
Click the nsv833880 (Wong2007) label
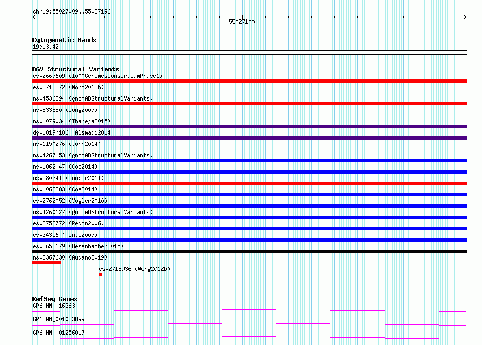coord(65,110)
